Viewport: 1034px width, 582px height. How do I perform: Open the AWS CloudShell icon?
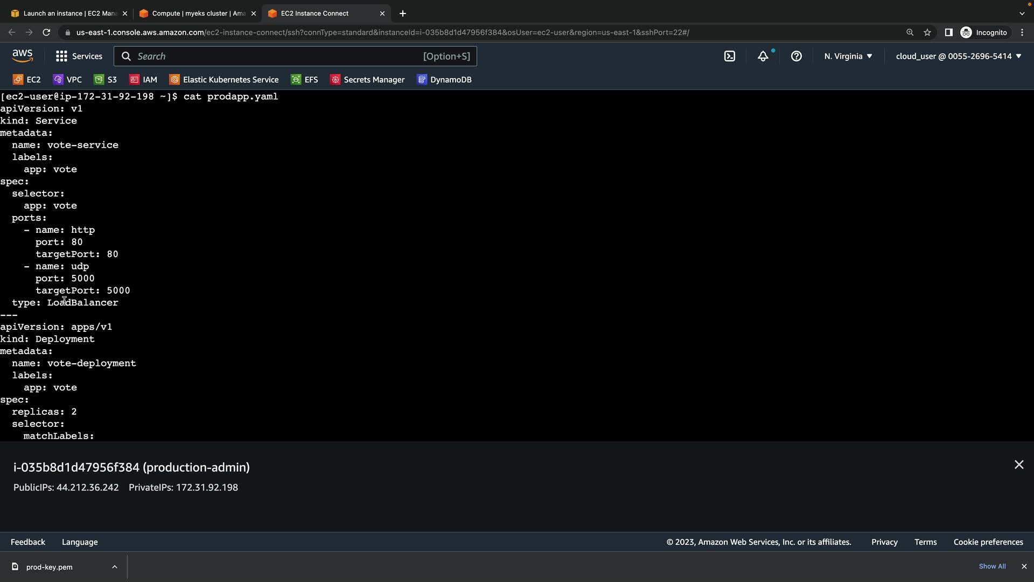coord(730,56)
